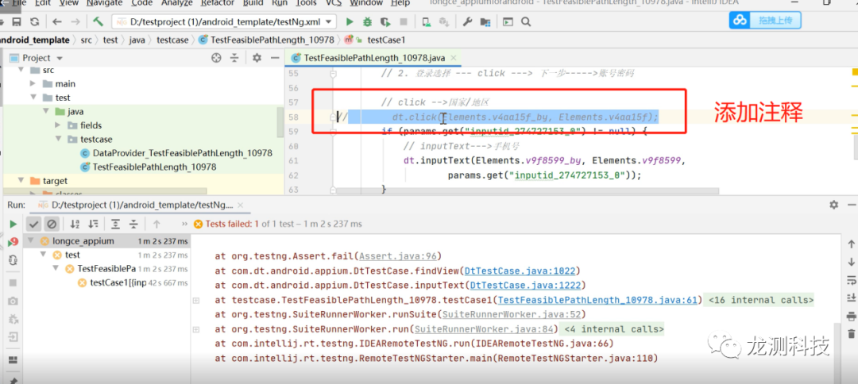
Task: Open Assert.java:96 link in stack trace
Action: (400, 256)
